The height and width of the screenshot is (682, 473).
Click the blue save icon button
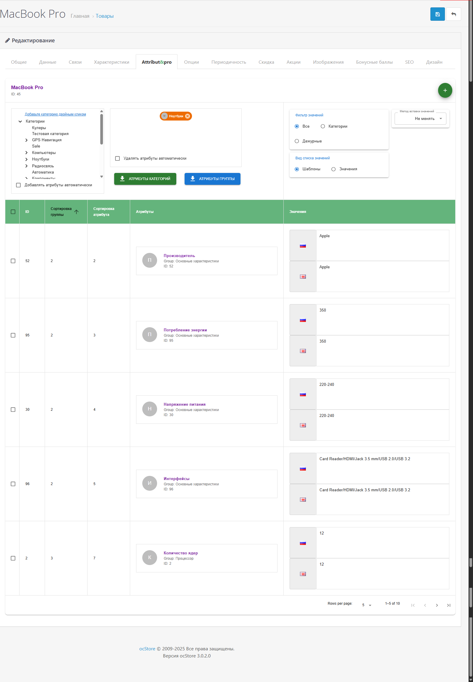point(437,14)
